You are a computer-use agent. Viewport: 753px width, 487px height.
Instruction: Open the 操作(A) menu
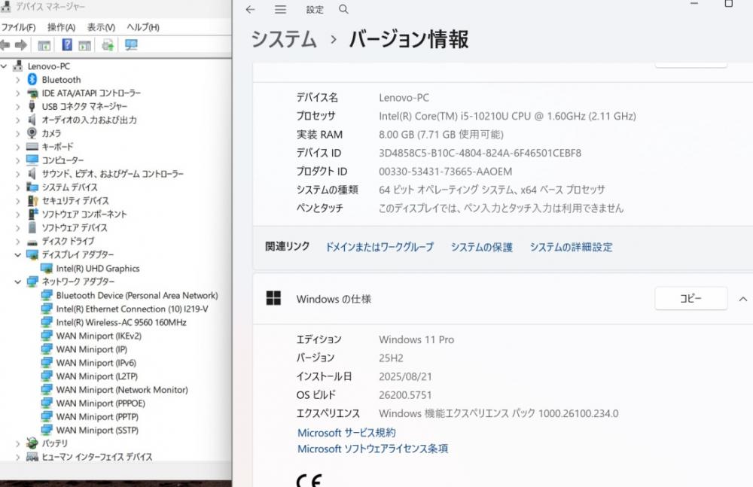pyautogui.click(x=62, y=27)
